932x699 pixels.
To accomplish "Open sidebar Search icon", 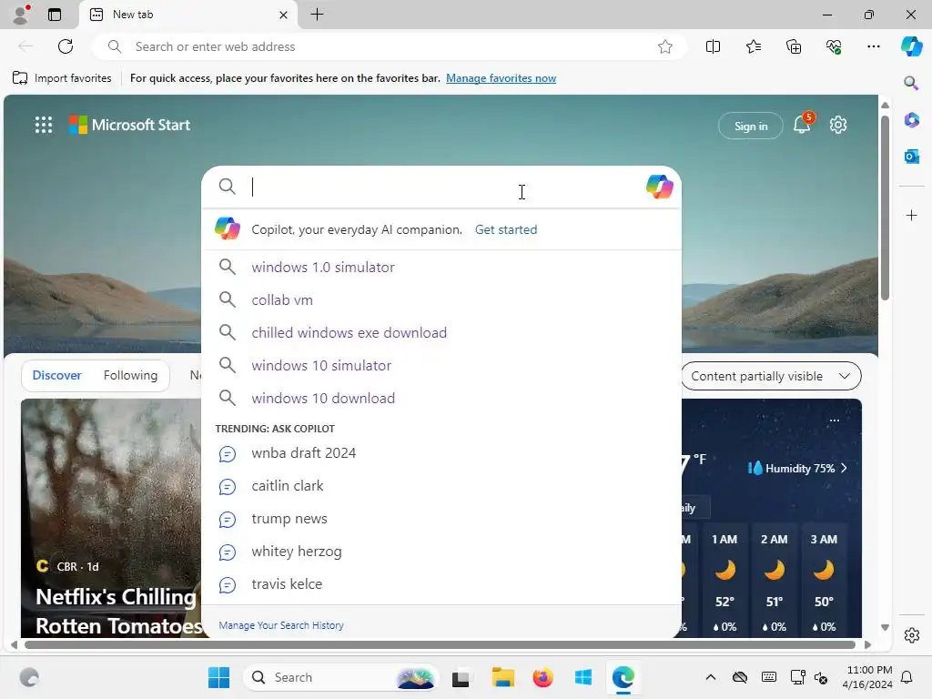I will coord(911,83).
